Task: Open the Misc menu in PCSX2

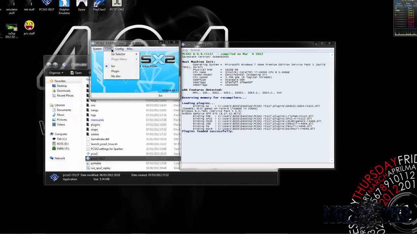Action: coord(130,49)
